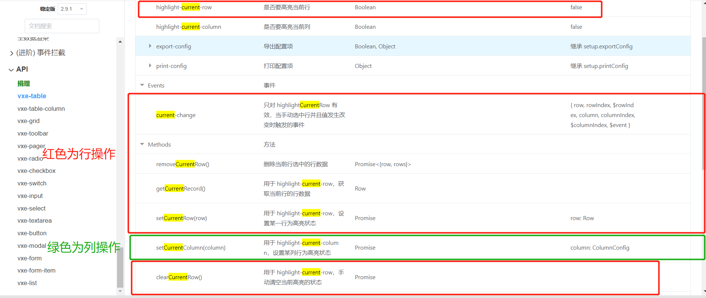The image size is (706, 298).
Task: Open the vxe-textarea page
Action: (x=35, y=220)
